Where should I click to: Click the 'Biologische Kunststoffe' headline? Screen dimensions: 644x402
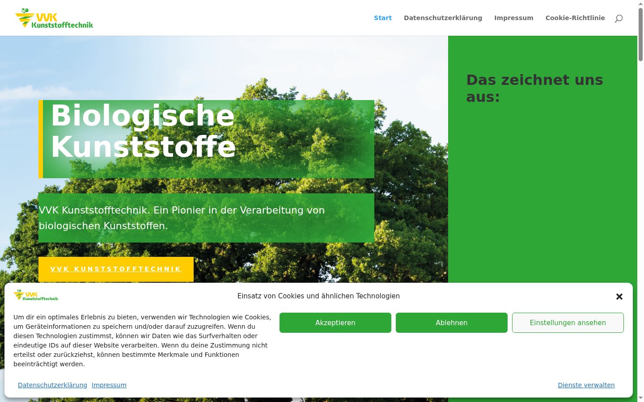pyautogui.click(x=143, y=131)
